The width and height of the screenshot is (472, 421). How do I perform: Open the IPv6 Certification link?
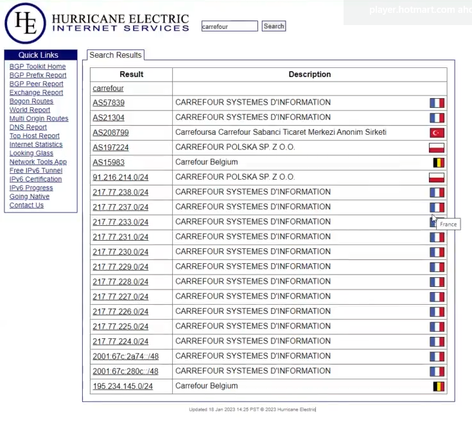coord(35,179)
